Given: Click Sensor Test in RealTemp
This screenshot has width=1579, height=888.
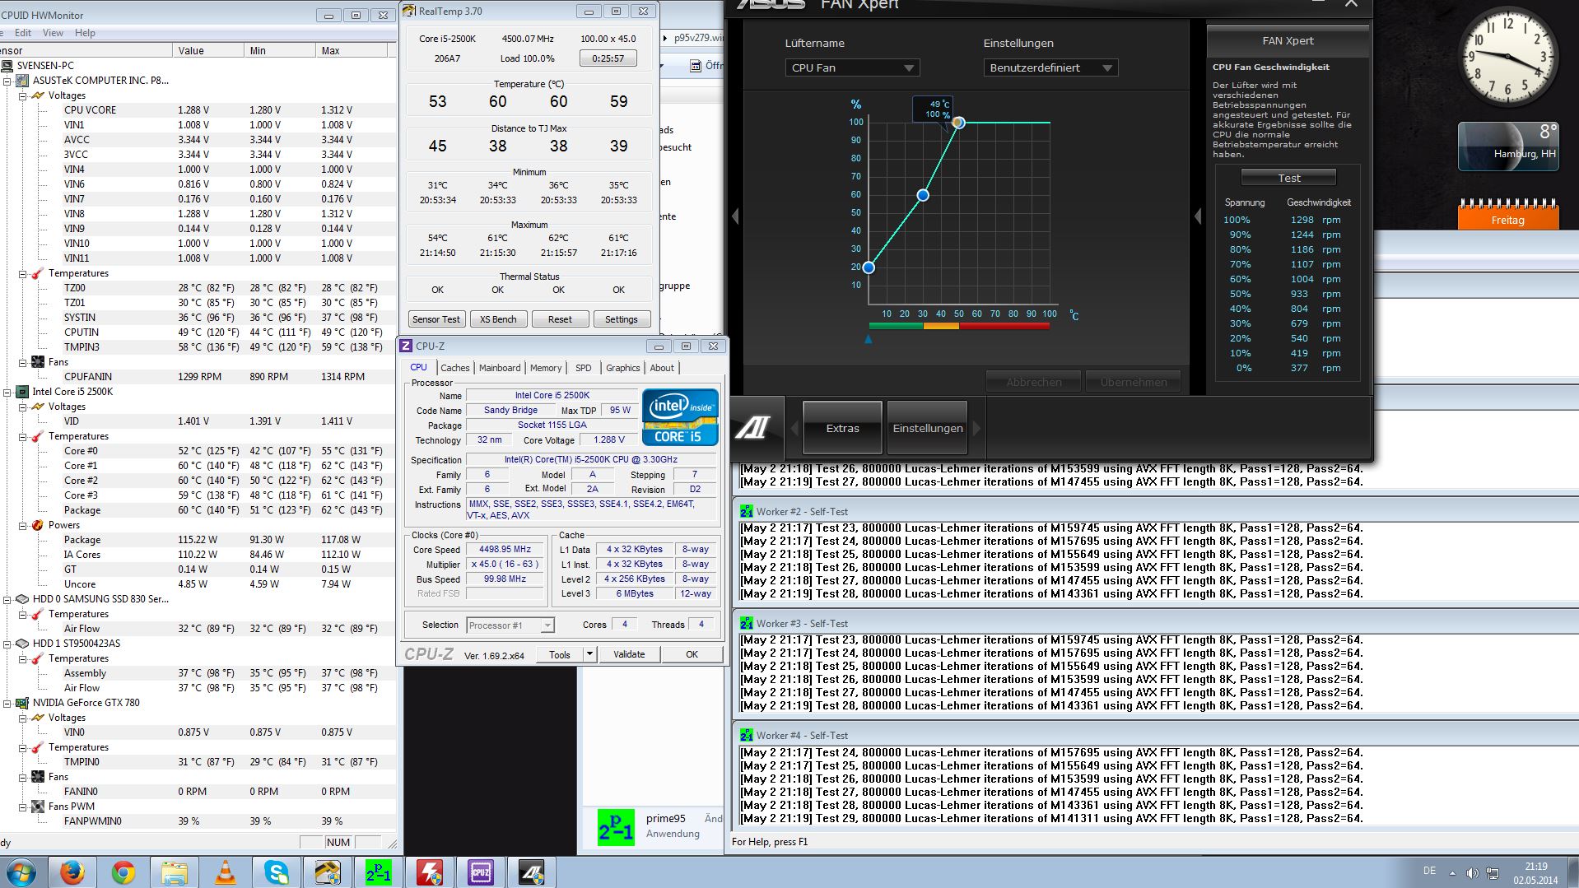Looking at the screenshot, I should [x=436, y=319].
